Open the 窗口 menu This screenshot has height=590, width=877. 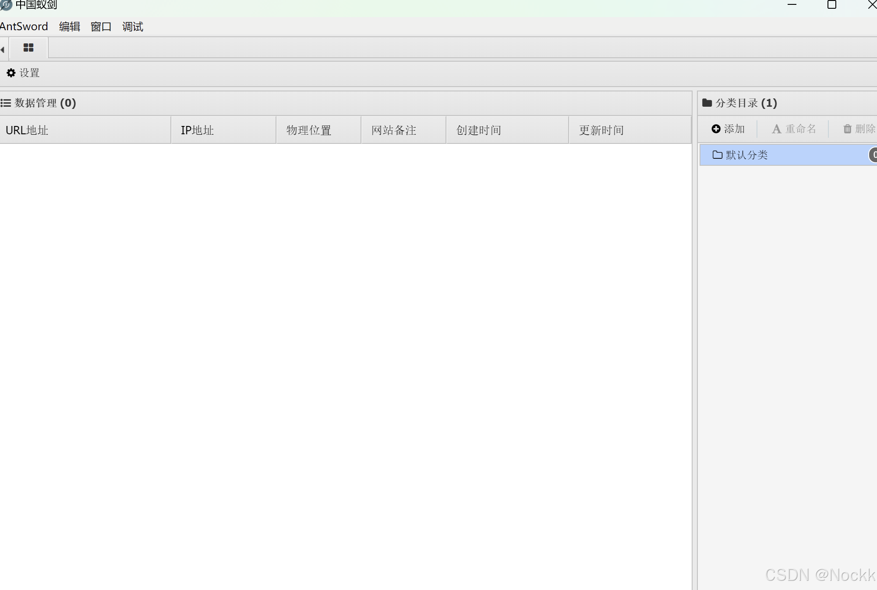101,27
